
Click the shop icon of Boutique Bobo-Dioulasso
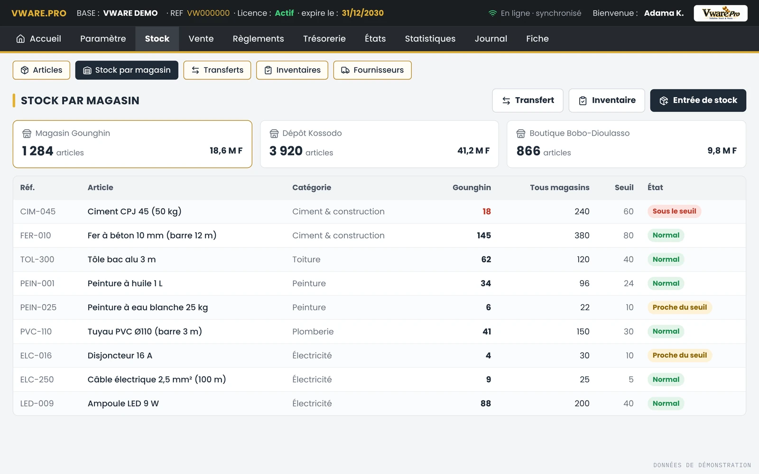pyautogui.click(x=521, y=134)
